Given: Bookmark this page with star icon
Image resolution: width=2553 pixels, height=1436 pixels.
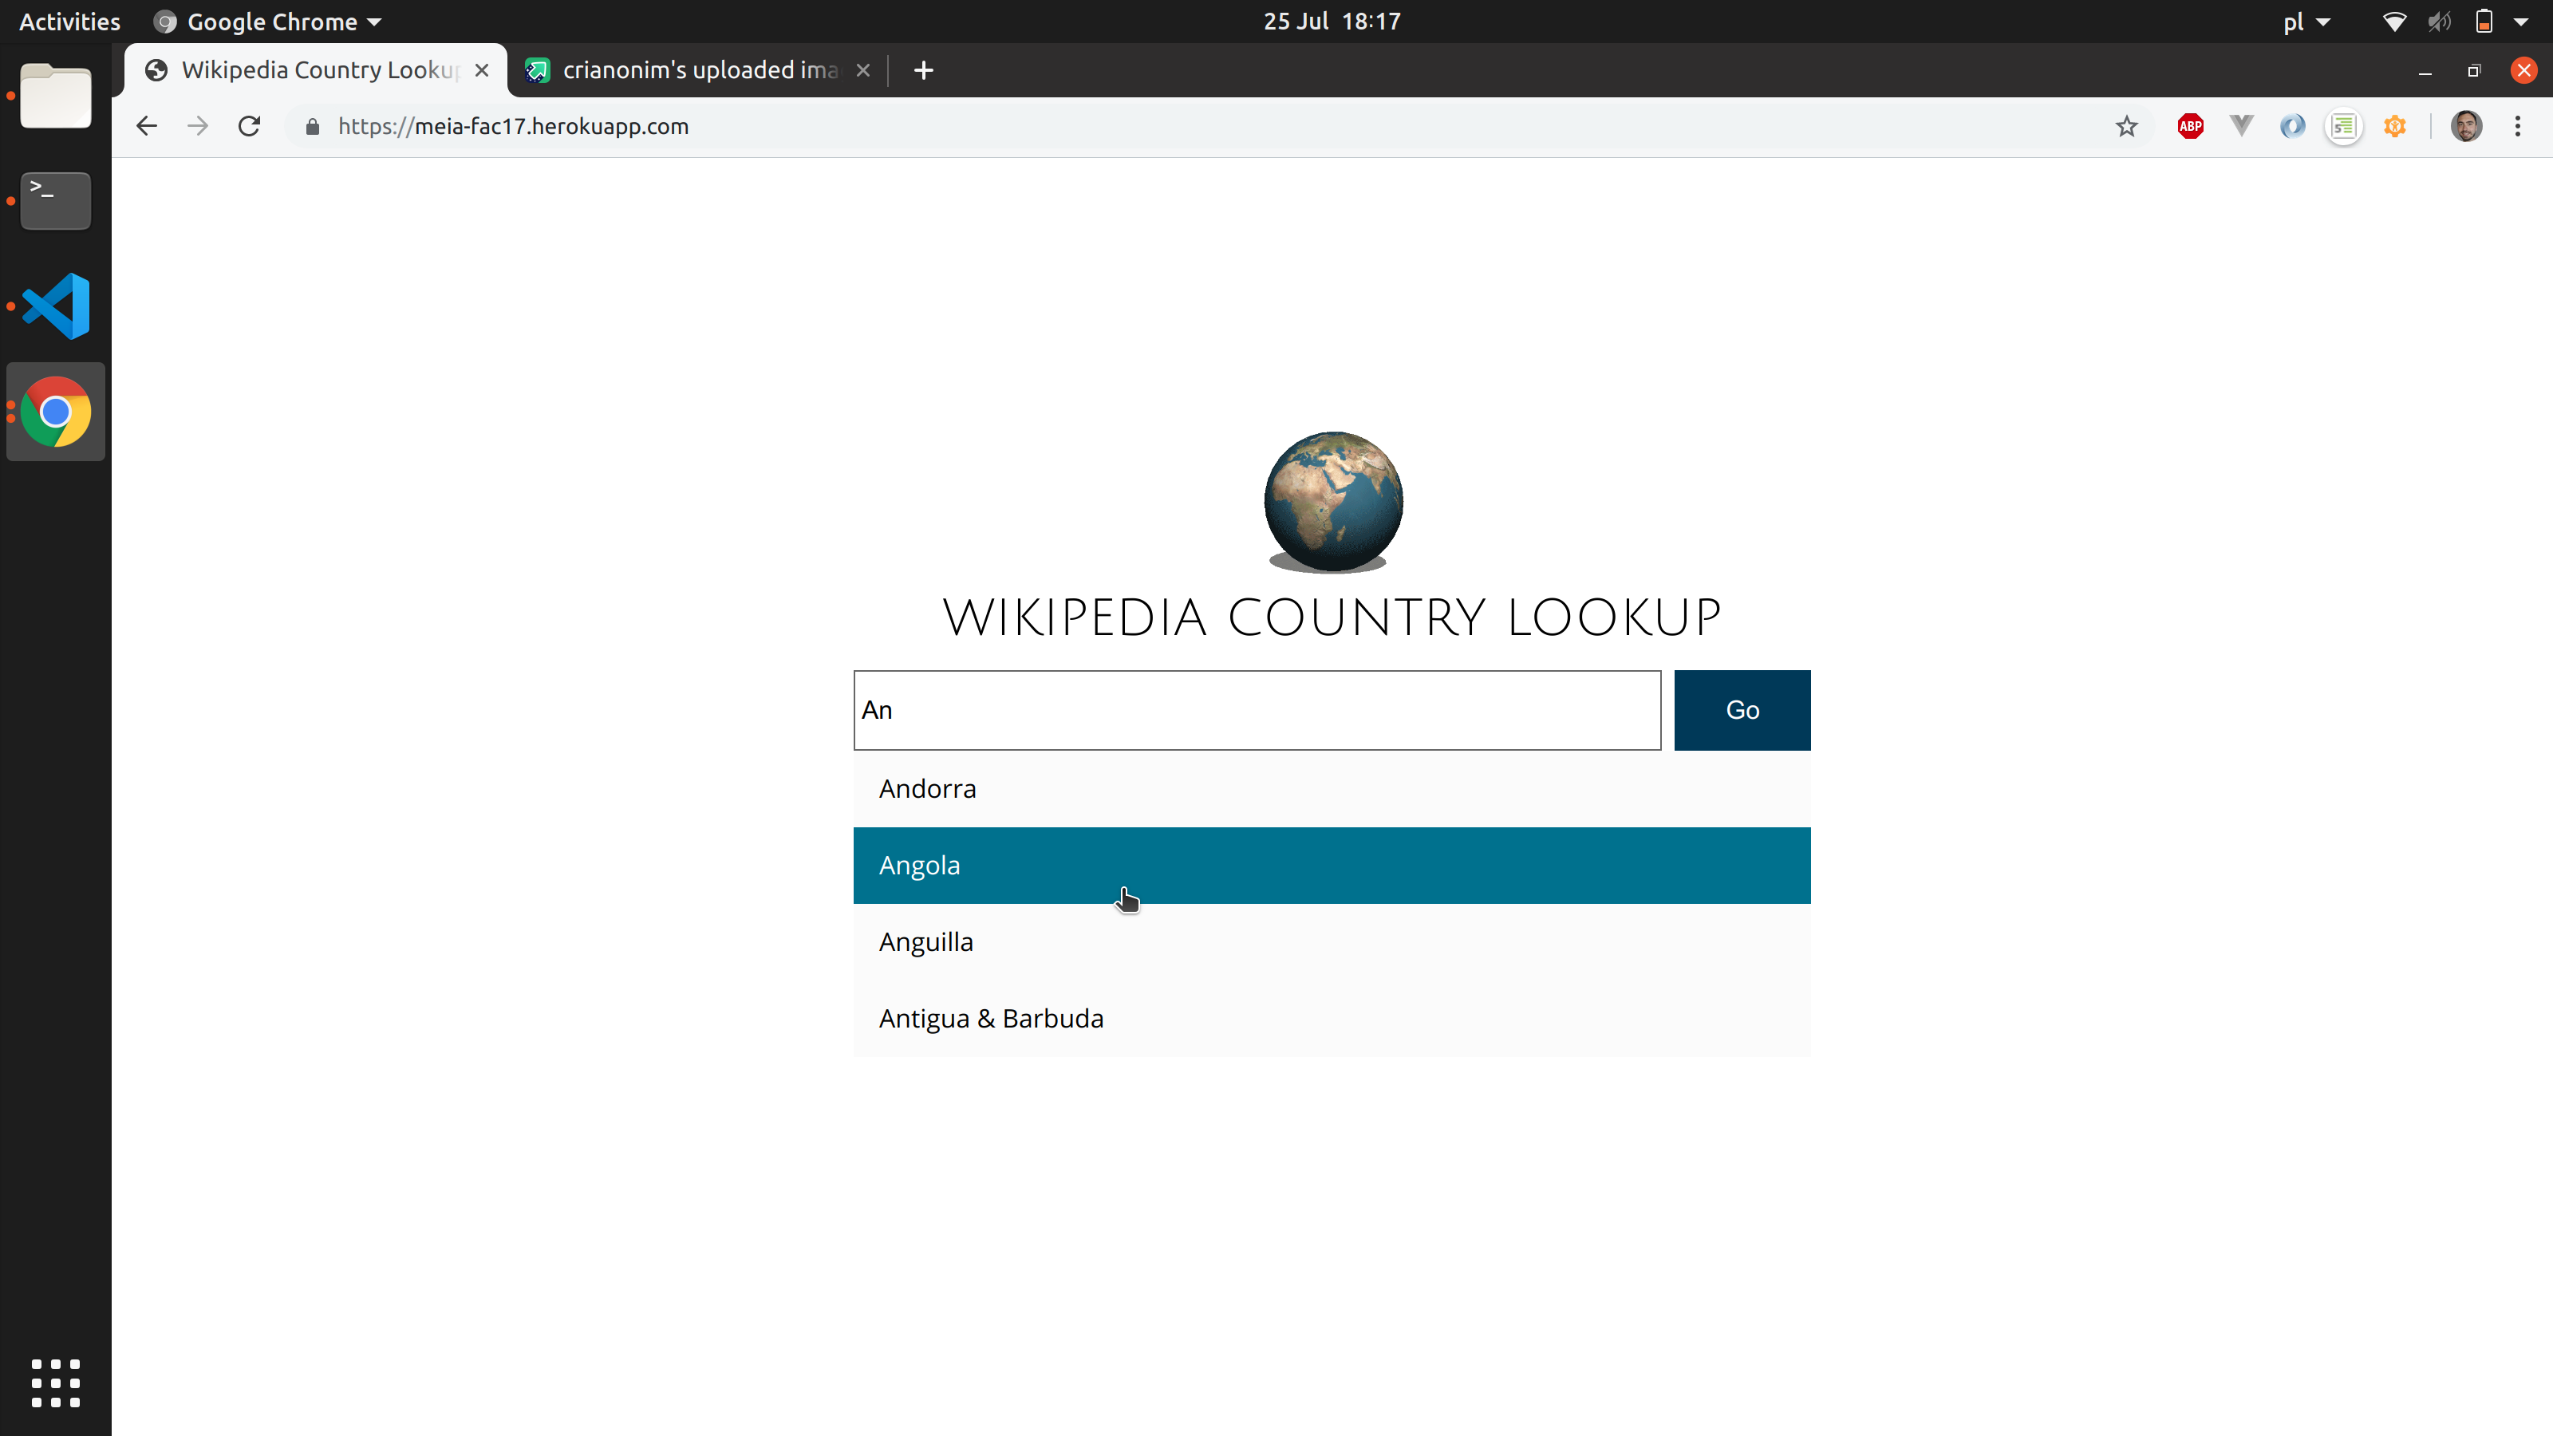Looking at the screenshot, I should tap(2126, 126).
